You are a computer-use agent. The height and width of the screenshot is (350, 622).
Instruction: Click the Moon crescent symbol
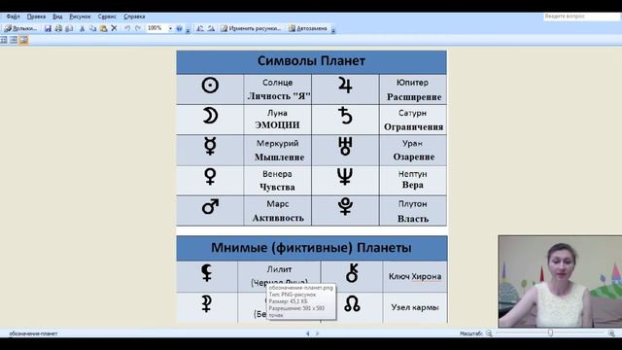(x=210, y=116)
